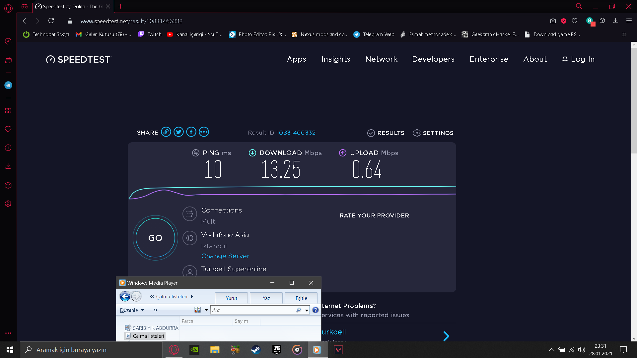Select Çalma listeleri in the library tree
Screen dimensions: 637x358
(148, 336)
